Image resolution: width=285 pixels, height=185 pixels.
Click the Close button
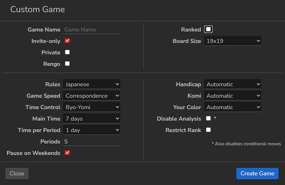[17, 173]
